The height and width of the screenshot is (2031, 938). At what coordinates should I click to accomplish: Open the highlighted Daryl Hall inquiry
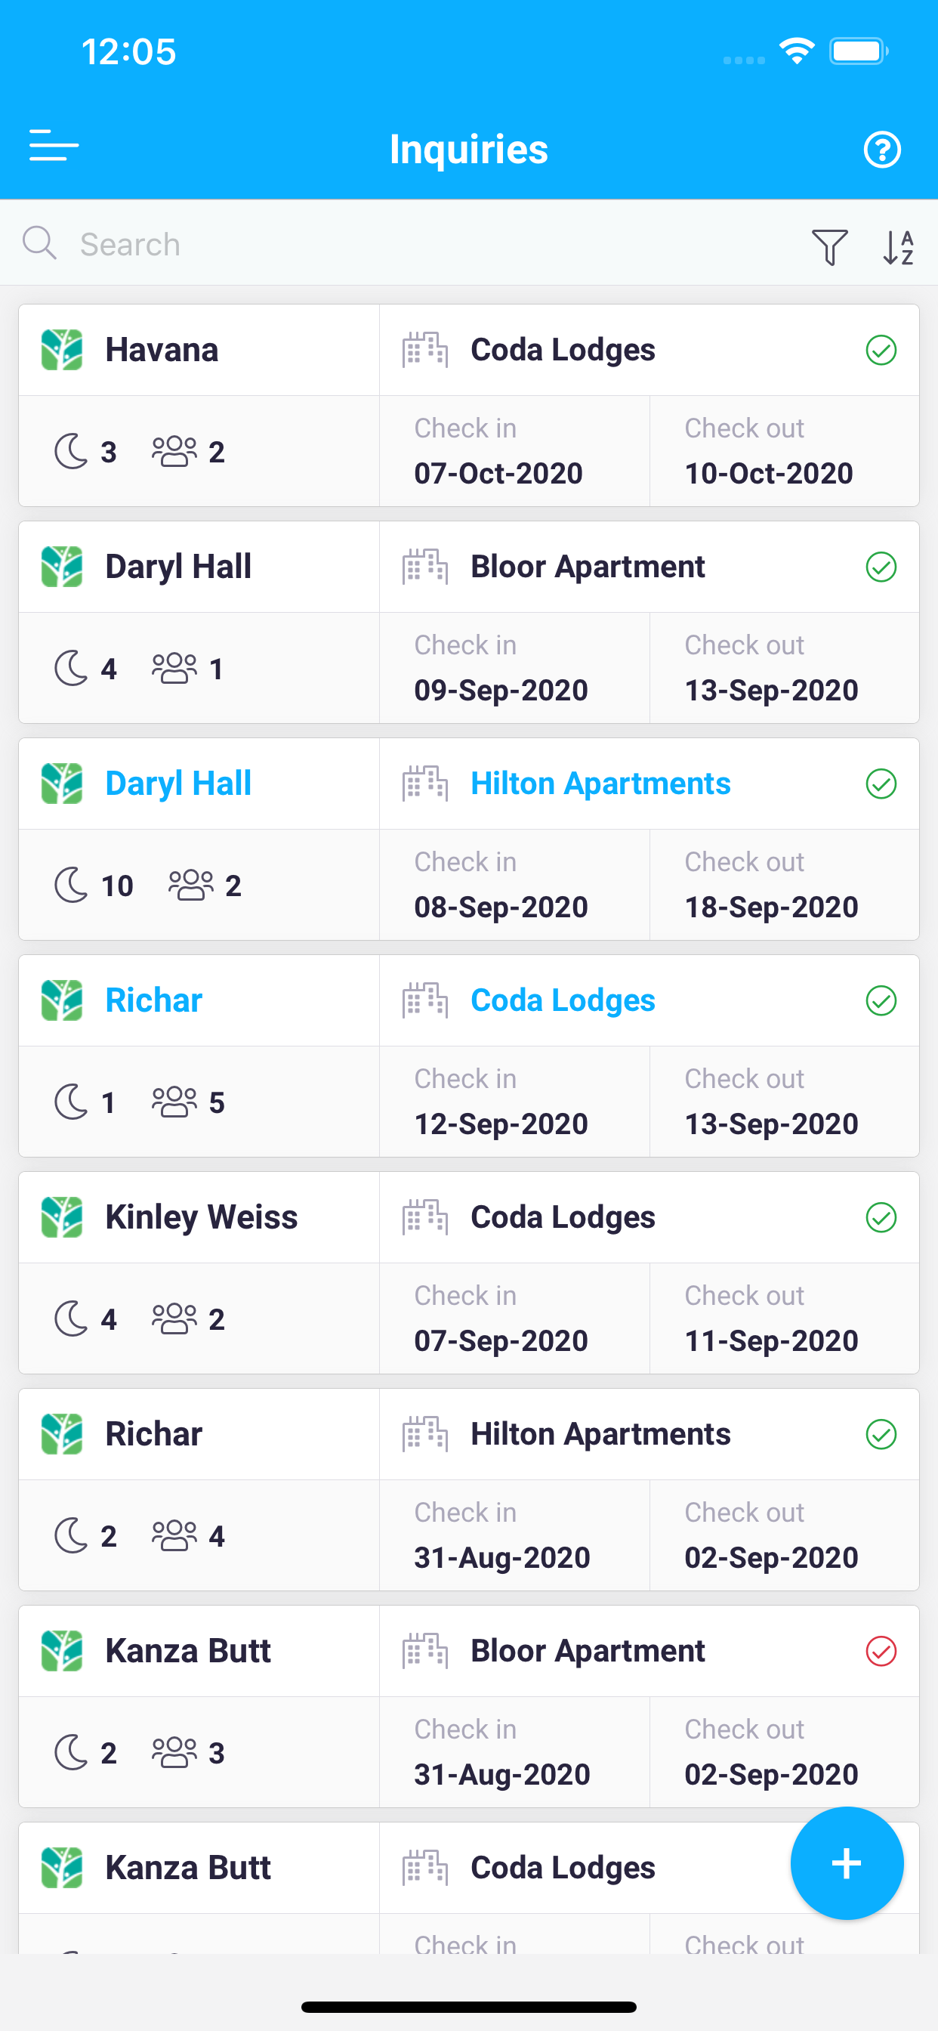pyautogui.click(x=178, y=784)
